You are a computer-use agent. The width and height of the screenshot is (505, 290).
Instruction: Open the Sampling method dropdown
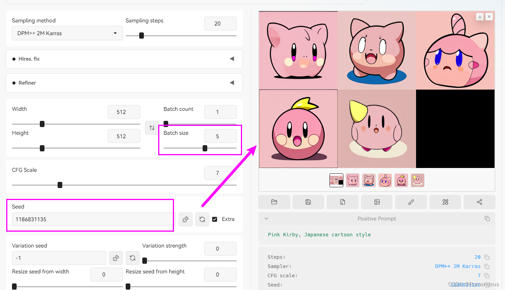click(67, 33)
